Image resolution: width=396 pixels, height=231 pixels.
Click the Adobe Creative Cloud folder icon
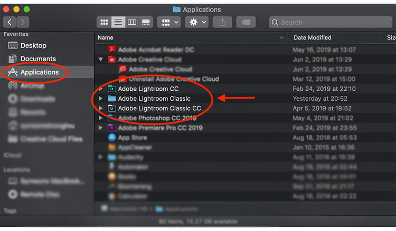click(112, 60)
